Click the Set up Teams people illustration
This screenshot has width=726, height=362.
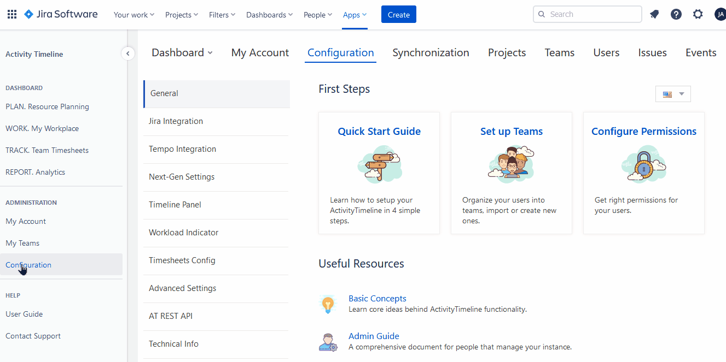coord(512,163)
